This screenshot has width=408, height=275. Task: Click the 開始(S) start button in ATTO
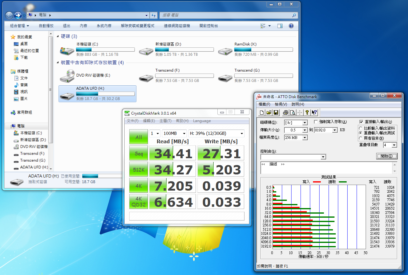tap(387, 156)
